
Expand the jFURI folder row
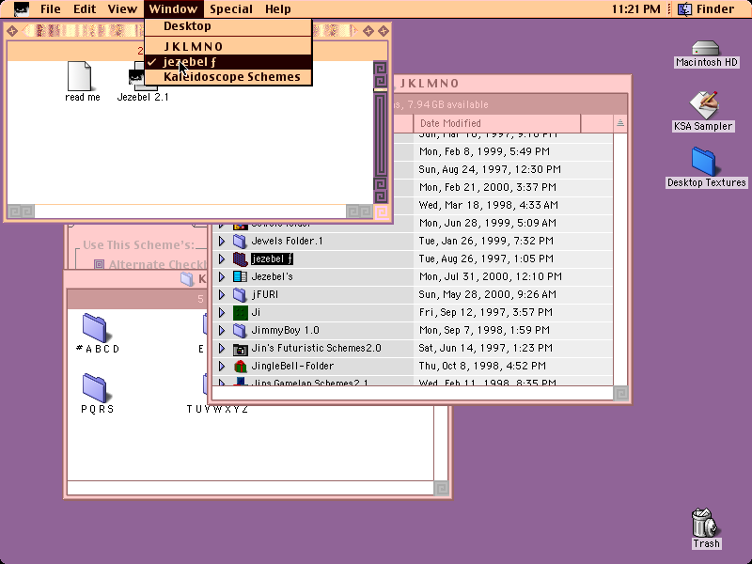point(222,294)
